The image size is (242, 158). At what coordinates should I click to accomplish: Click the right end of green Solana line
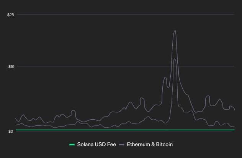point(234,130)
